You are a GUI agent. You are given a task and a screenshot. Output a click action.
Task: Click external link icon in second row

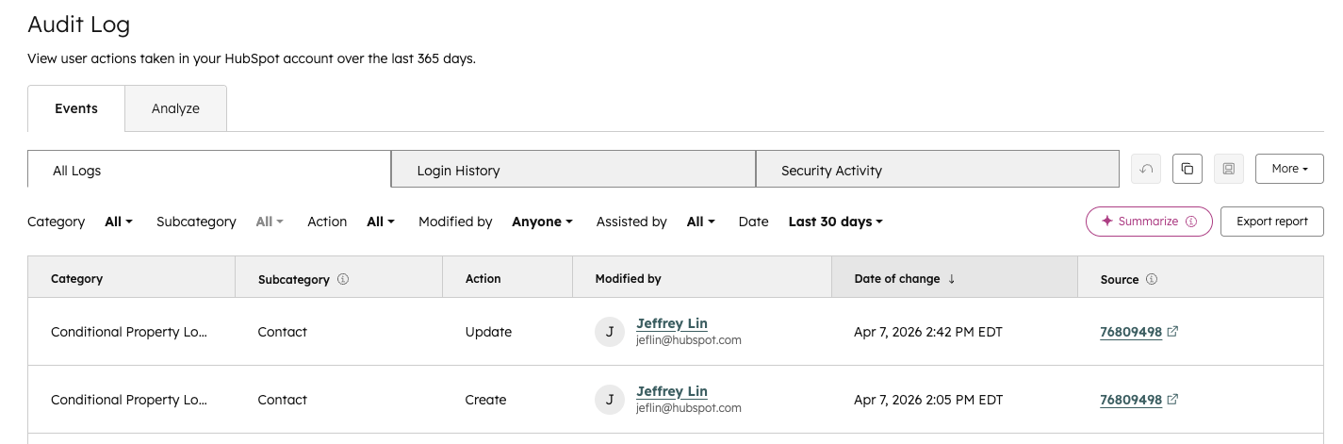(1172, 400)
